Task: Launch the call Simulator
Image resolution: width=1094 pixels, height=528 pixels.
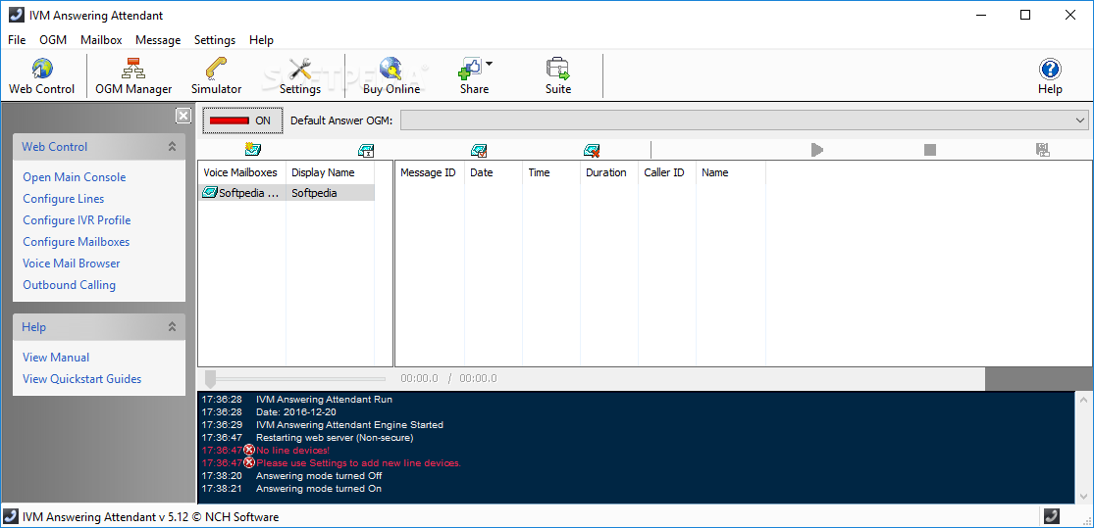Action: click(x=216, y=76)
